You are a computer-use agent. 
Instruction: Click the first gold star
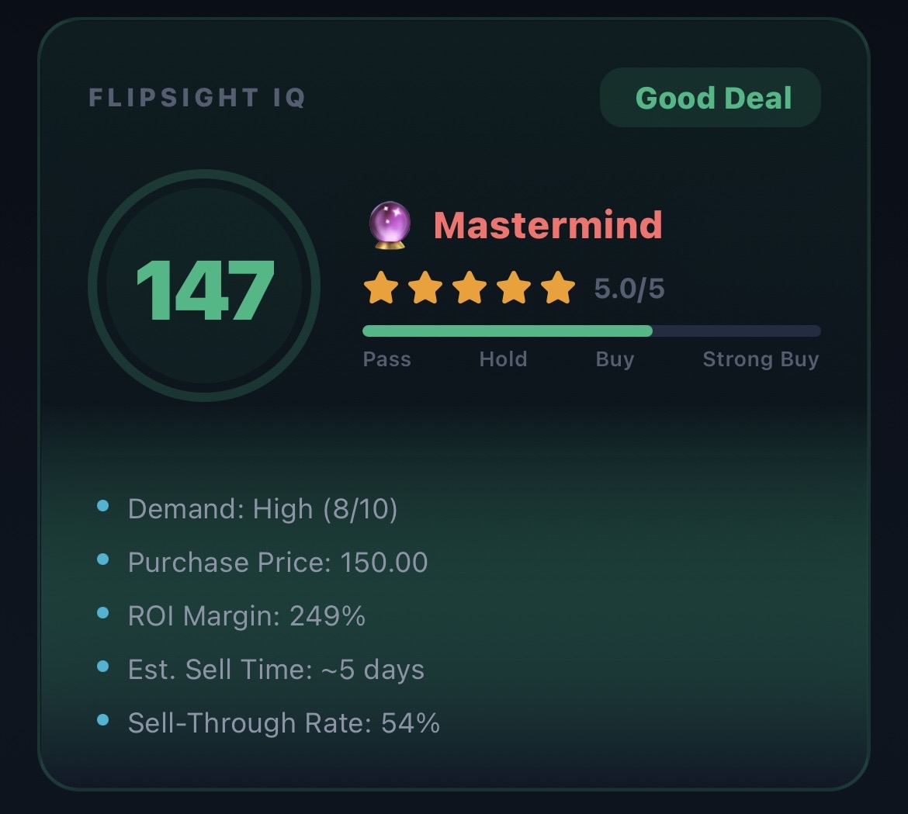[381, 289]
